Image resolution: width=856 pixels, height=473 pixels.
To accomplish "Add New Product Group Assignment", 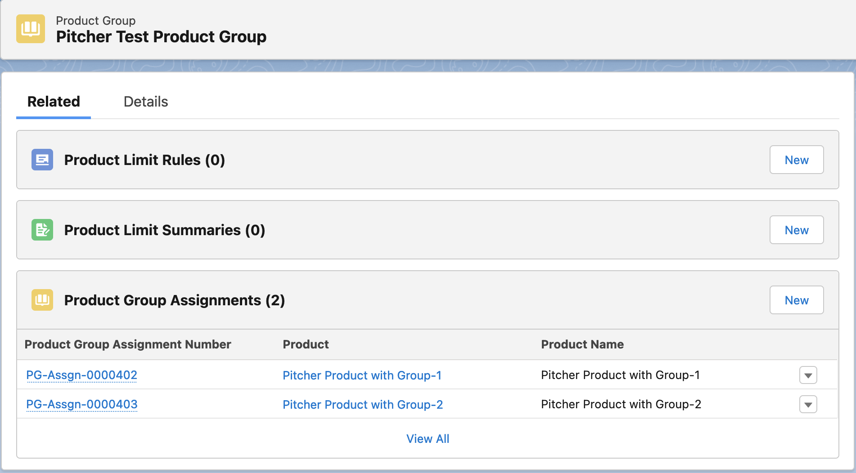I will coord(796,300).
